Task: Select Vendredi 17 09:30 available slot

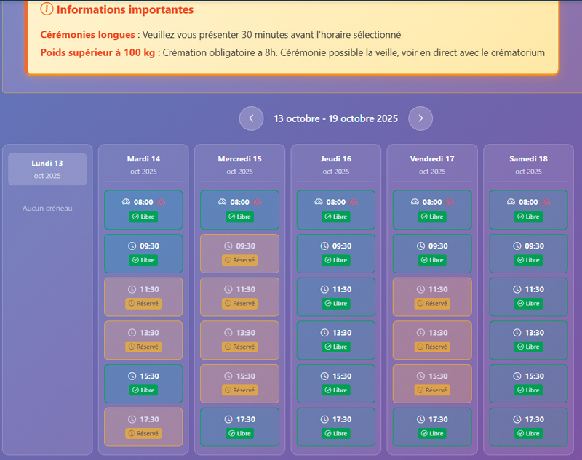Action: [x=432, y=253]
